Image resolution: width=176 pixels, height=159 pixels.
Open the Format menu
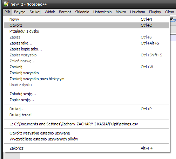[65, 12]
